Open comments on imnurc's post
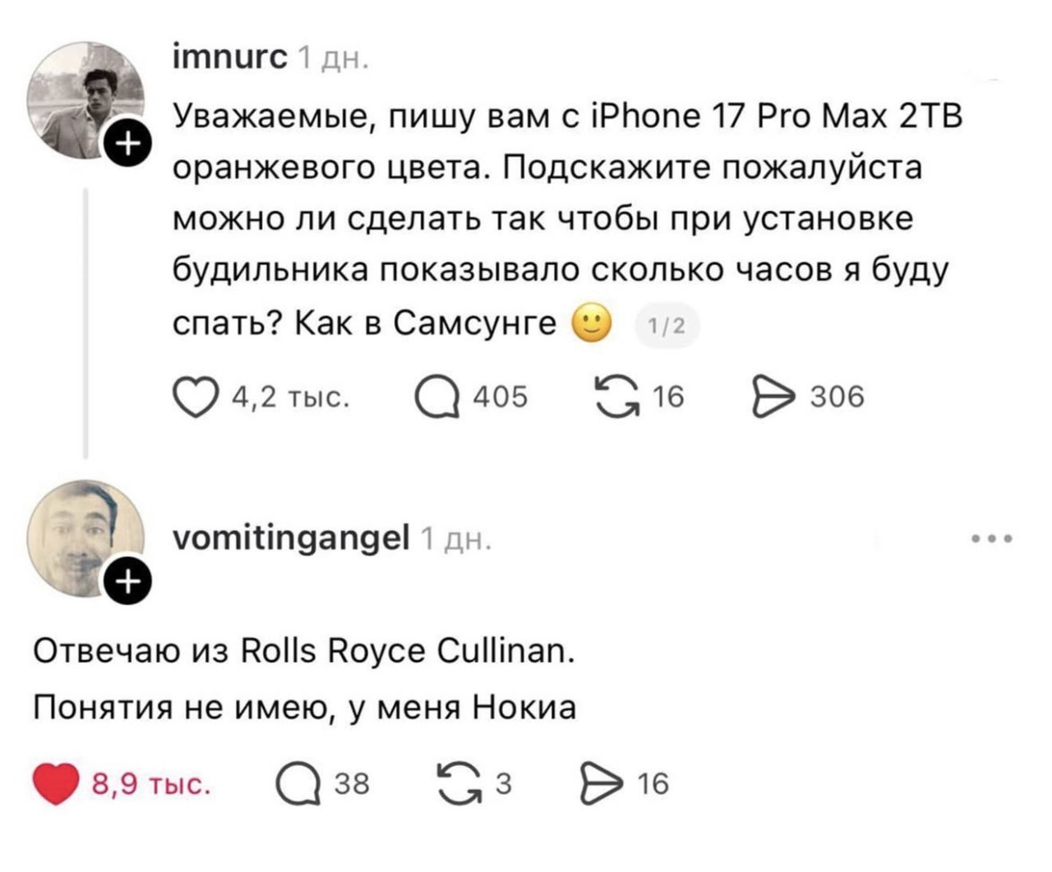The width and height of the screenshot is (1052, 872). pos(436,398)
